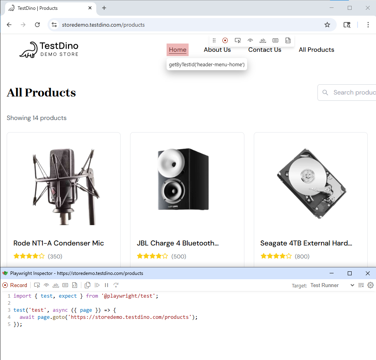Viewport: 376px width, 360px height.
Task: Stop recording in the floating overlay toolbar
Action: [x=225, y=40]
